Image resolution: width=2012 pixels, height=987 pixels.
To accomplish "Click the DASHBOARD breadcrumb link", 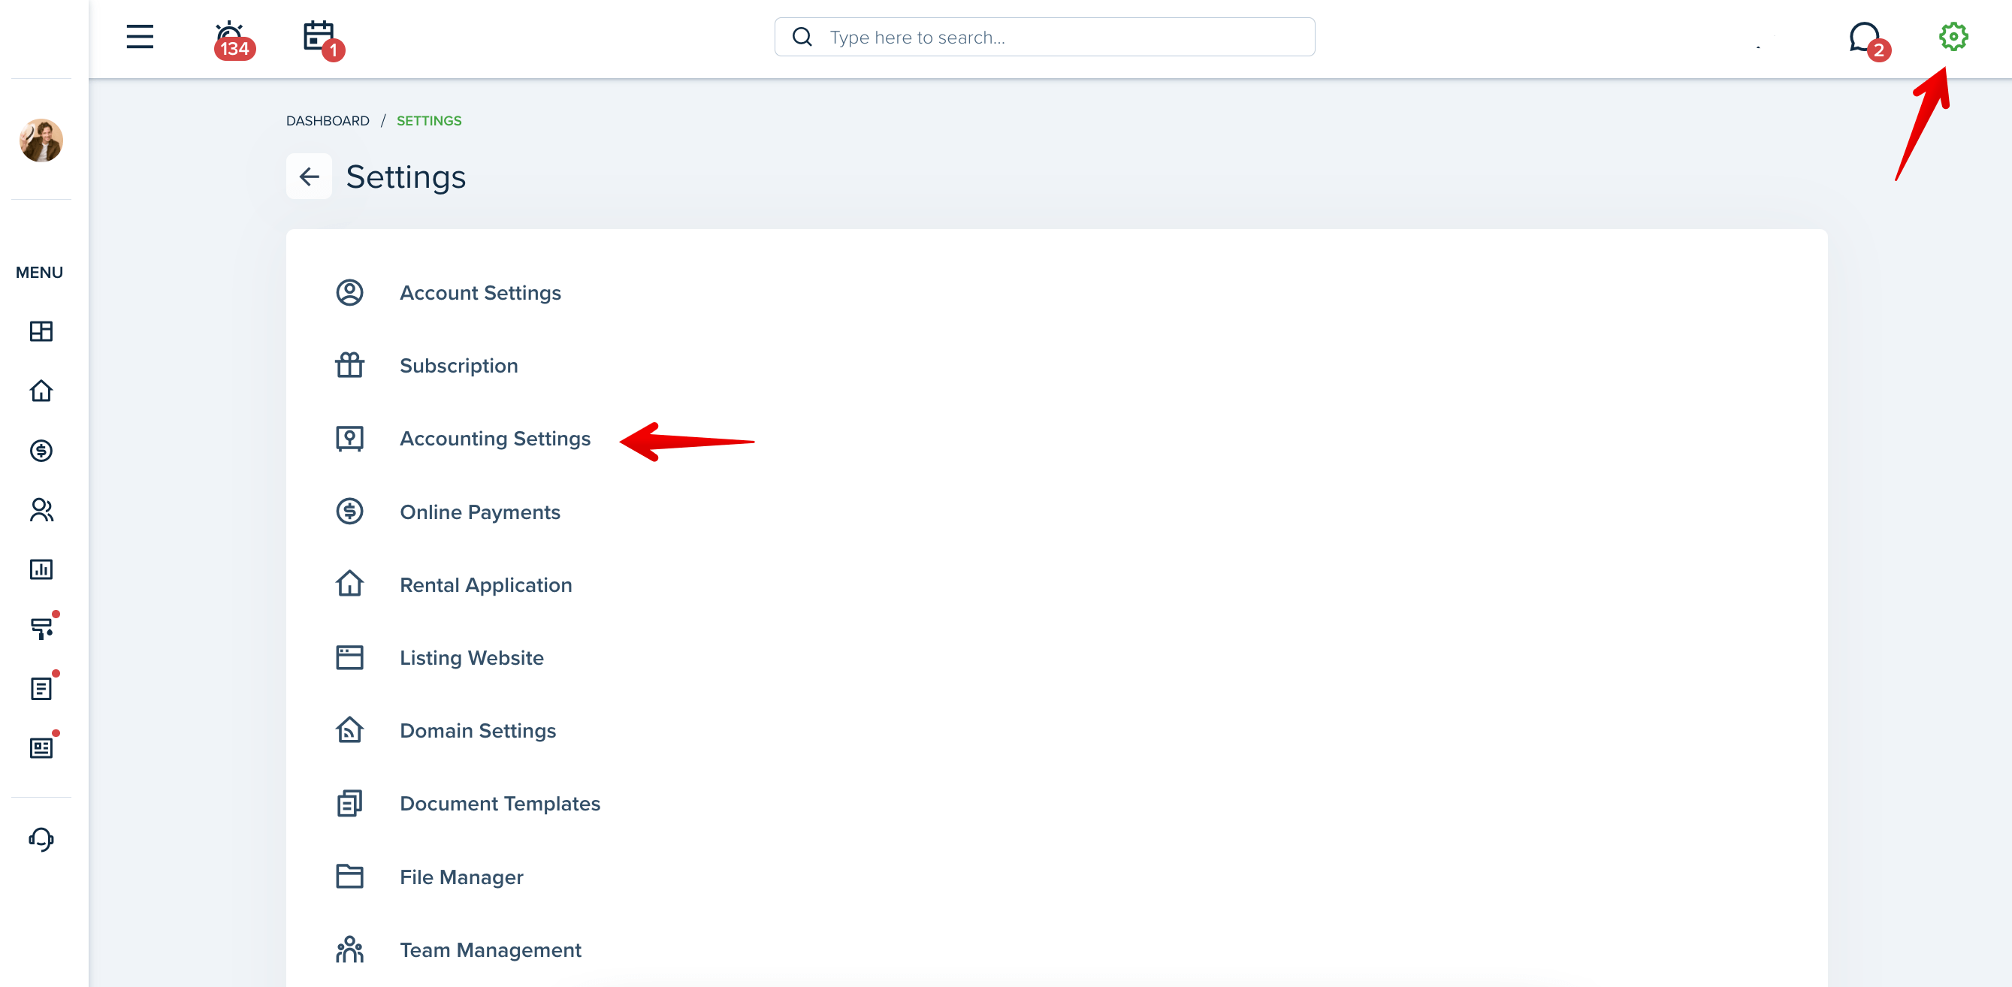I will [x=328, y=121].
